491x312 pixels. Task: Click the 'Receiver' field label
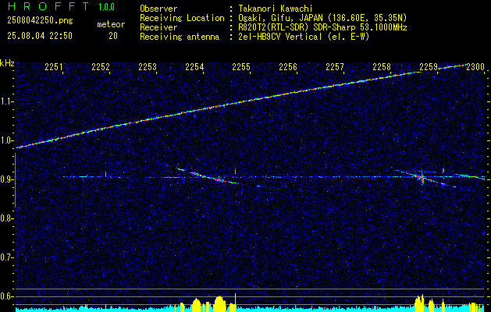[x=158, y=27]
